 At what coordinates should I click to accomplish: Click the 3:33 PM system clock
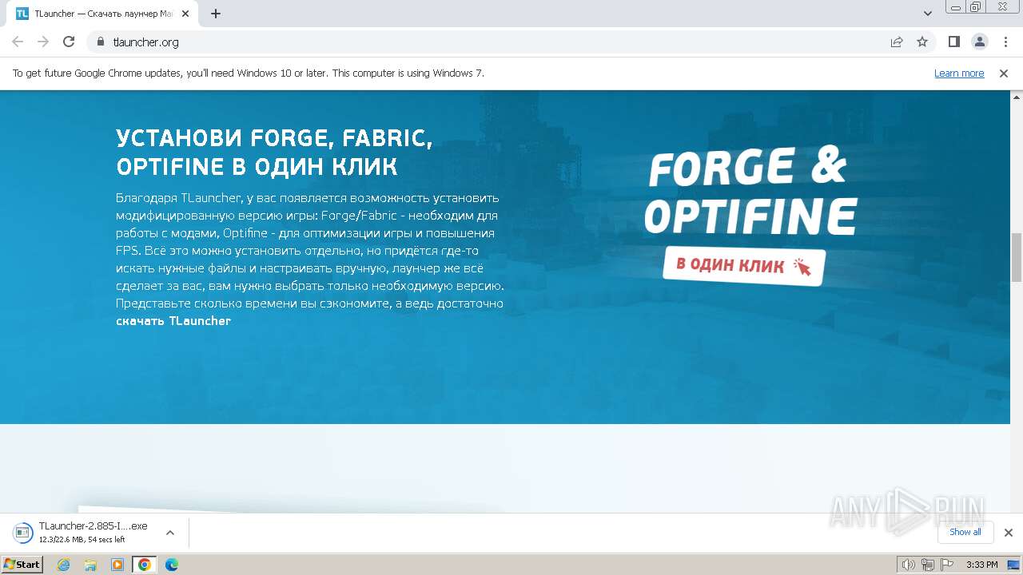(x=982, y=565)
